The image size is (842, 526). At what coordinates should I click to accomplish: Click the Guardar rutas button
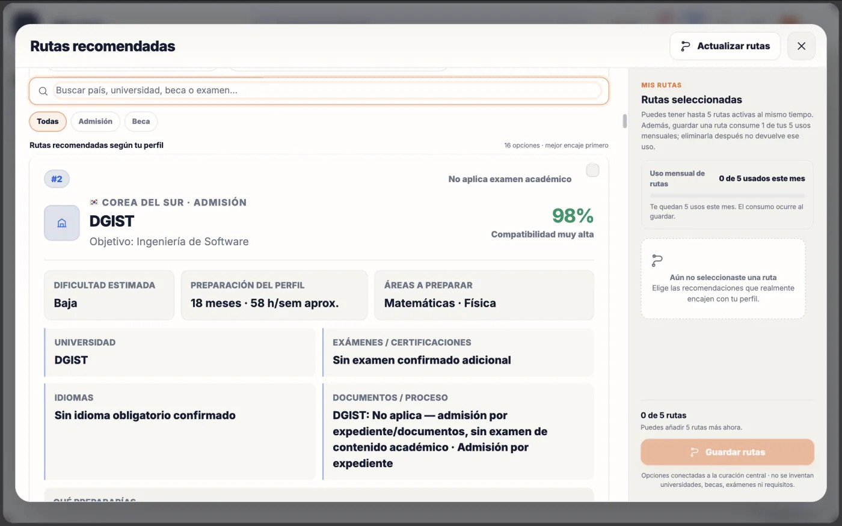[727, 452]
